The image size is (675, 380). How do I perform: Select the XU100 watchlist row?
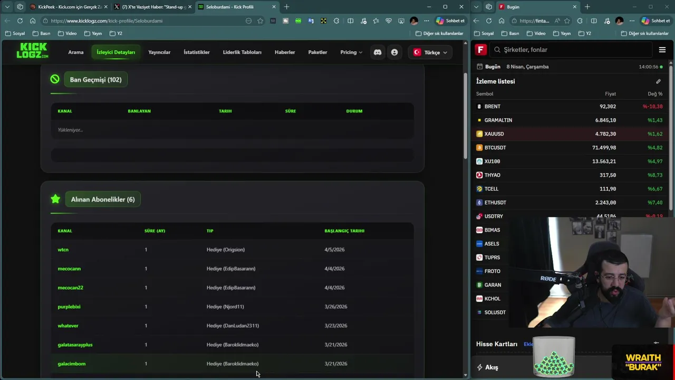[x=570, y=161]
